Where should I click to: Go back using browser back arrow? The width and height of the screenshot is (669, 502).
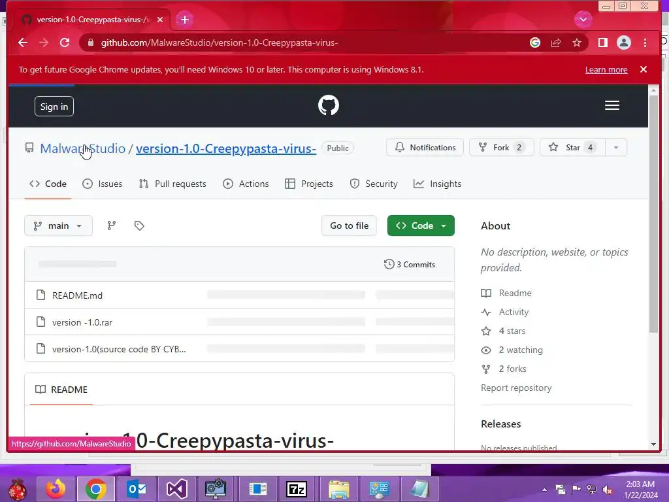pyautogui.click(x=23, y=42)
